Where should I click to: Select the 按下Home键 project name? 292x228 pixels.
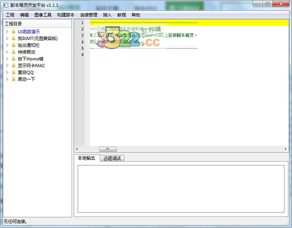[x=31, y=59]
